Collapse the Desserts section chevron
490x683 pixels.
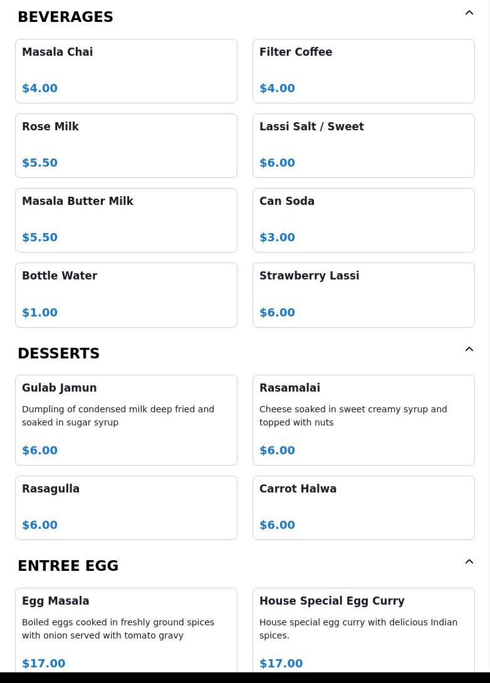point(469,350)
